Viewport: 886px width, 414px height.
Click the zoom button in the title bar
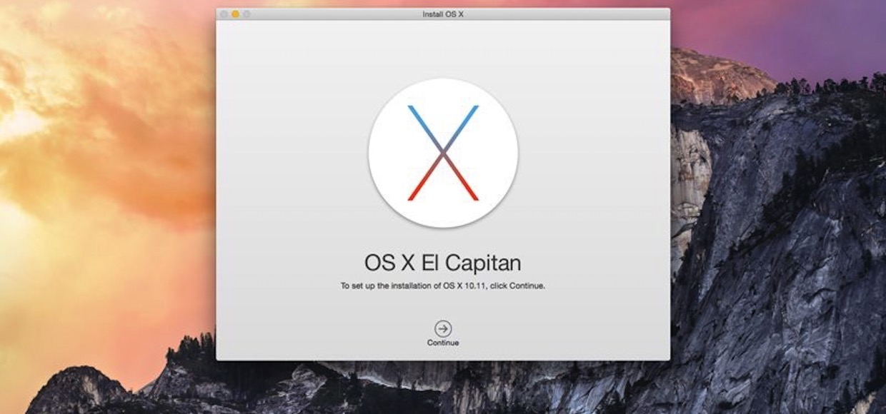tap(247, 14)
